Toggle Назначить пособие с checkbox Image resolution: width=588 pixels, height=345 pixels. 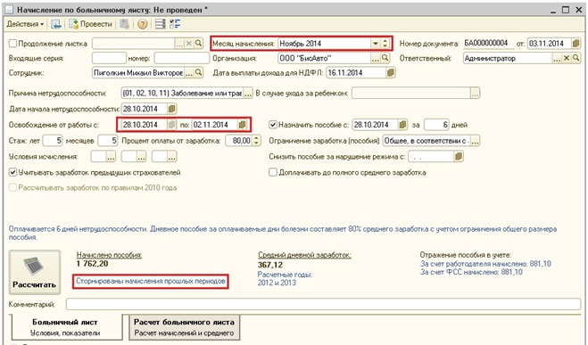pyautogui.click(x=273, y=125)
